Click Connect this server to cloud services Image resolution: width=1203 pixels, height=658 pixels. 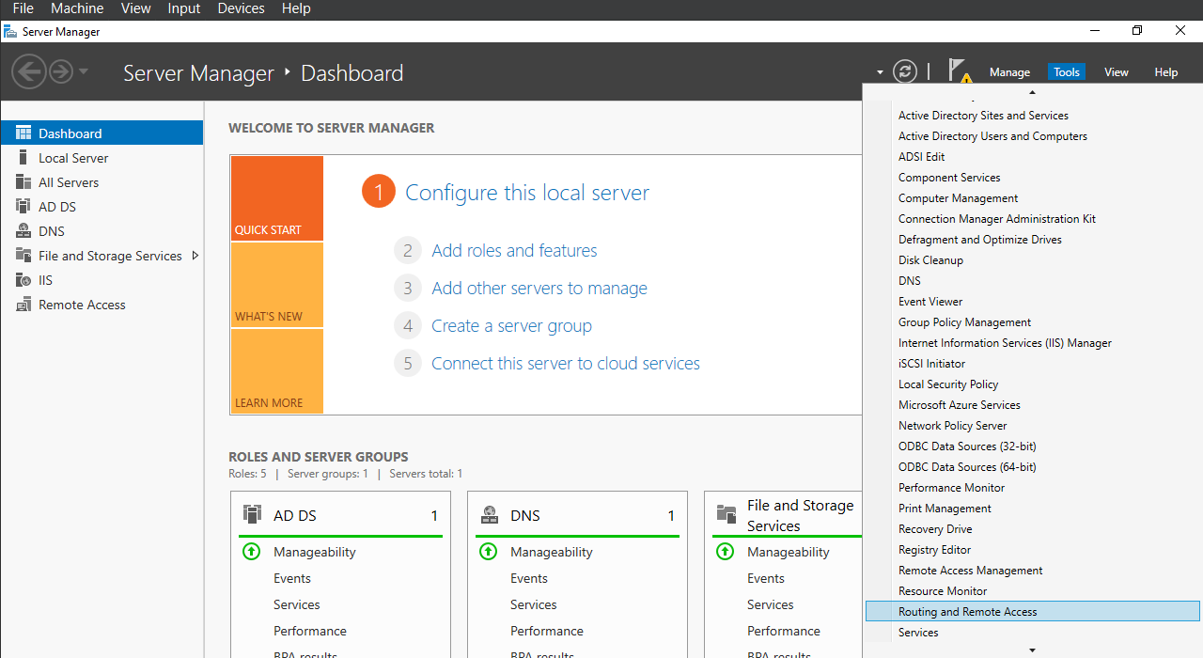coord(566,364)
